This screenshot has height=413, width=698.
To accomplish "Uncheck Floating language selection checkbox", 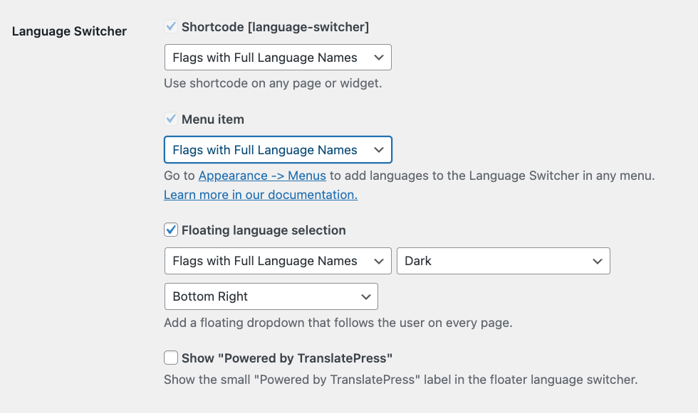I will [171, 230].
